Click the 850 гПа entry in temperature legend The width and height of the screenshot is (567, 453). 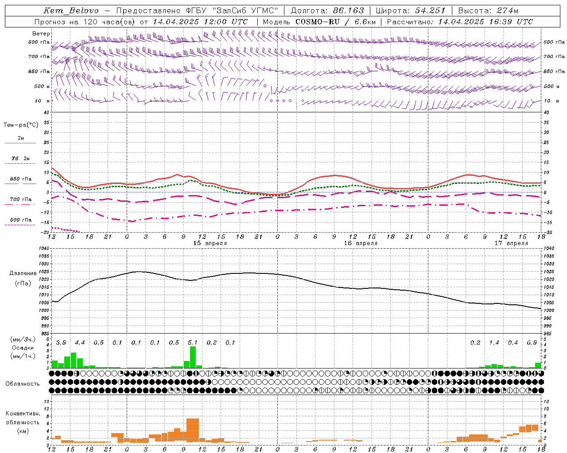tap(20, 179)
